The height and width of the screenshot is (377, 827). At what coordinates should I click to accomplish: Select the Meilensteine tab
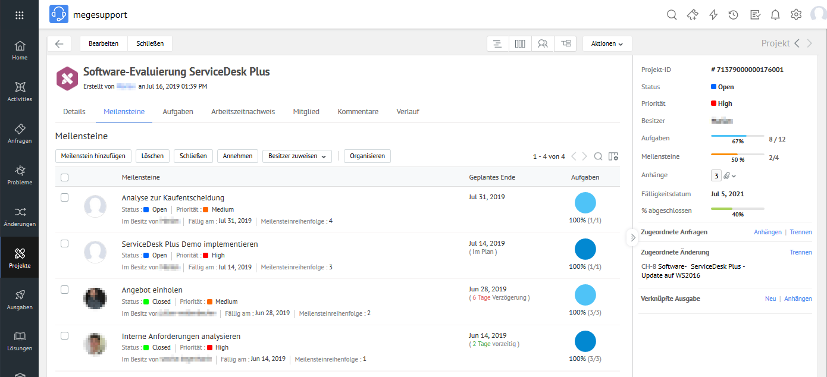tap(124, 111)
